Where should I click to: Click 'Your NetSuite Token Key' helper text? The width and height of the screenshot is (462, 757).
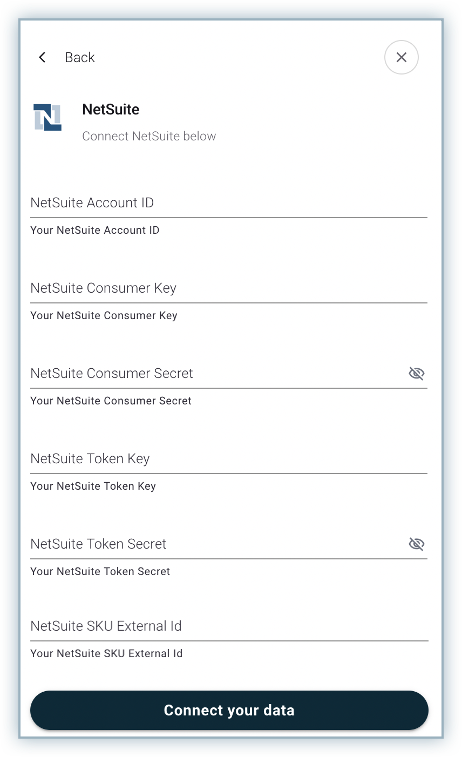[x=93, y=486]
